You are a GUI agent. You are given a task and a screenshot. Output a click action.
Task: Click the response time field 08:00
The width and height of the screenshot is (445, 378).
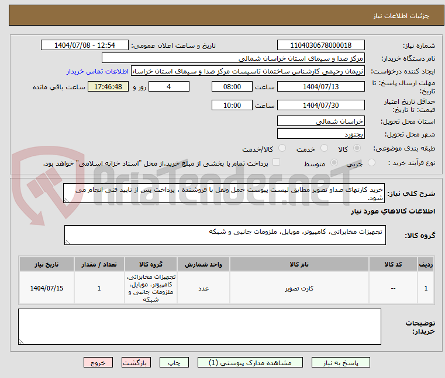tap(232, 87)
